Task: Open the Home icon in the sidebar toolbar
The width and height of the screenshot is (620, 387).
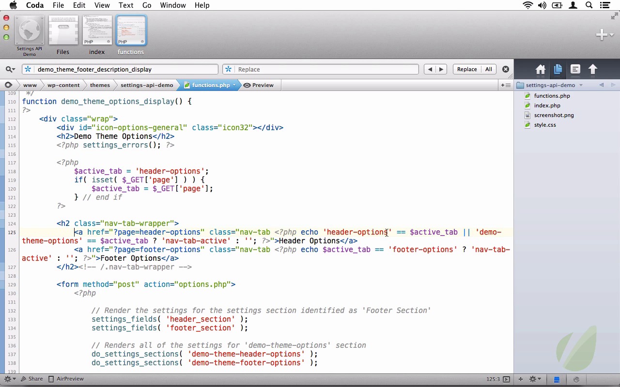Action: click(x=541, y=69)
